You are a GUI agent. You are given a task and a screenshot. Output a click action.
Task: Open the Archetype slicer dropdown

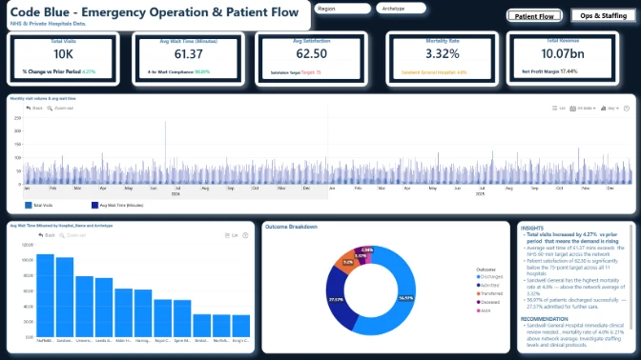click(401, 9)
